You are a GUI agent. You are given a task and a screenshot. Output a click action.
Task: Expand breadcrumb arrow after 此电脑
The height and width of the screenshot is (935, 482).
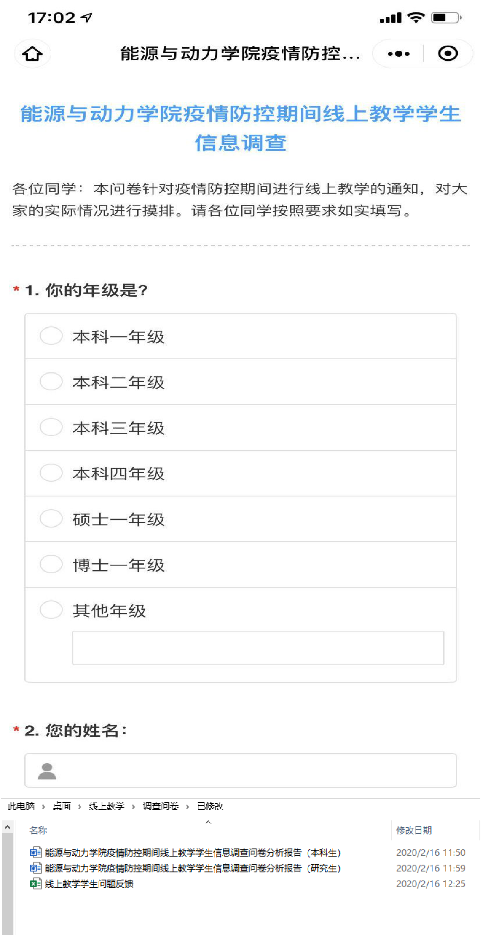(43, 806)
